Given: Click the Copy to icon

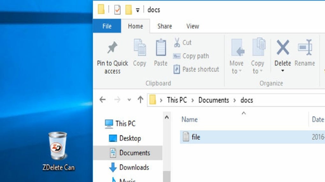Looking at the screenshot, I should [259, 47].
